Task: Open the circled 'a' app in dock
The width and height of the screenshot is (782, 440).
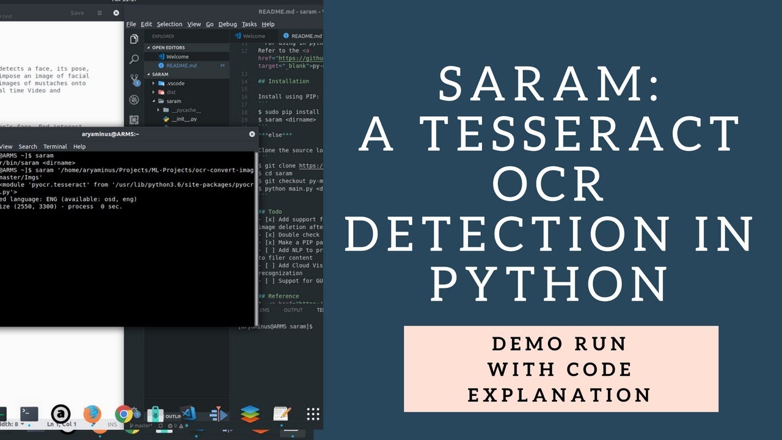Action: pyautogui.click(x=60, y=414)
